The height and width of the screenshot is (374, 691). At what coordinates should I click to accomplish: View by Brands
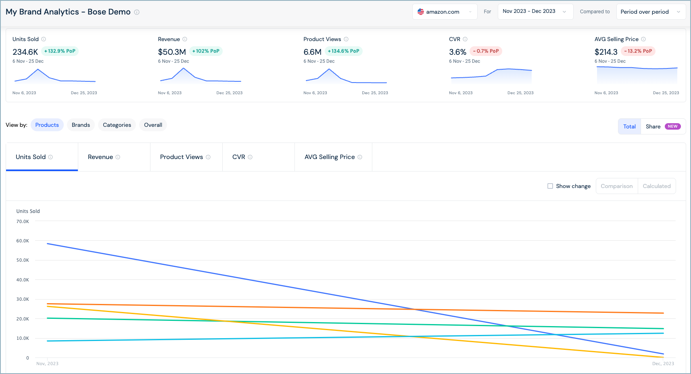(81, 125)
